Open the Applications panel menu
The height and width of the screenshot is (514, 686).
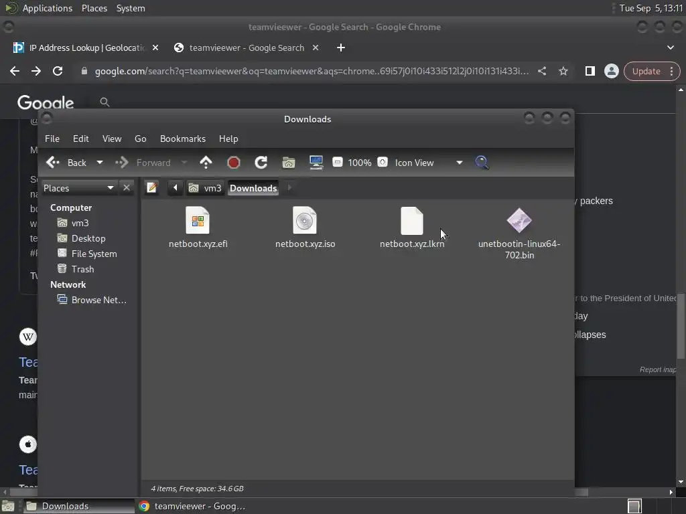coord(48,8)
